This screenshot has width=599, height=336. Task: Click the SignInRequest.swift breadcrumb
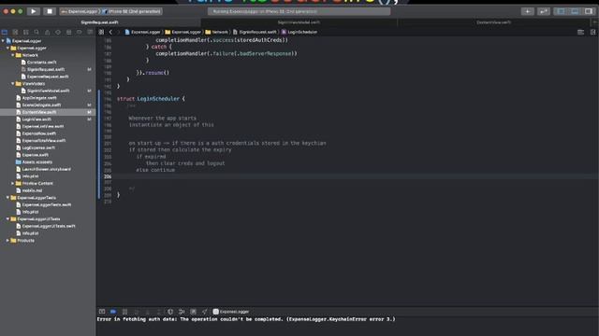(255, 33)
